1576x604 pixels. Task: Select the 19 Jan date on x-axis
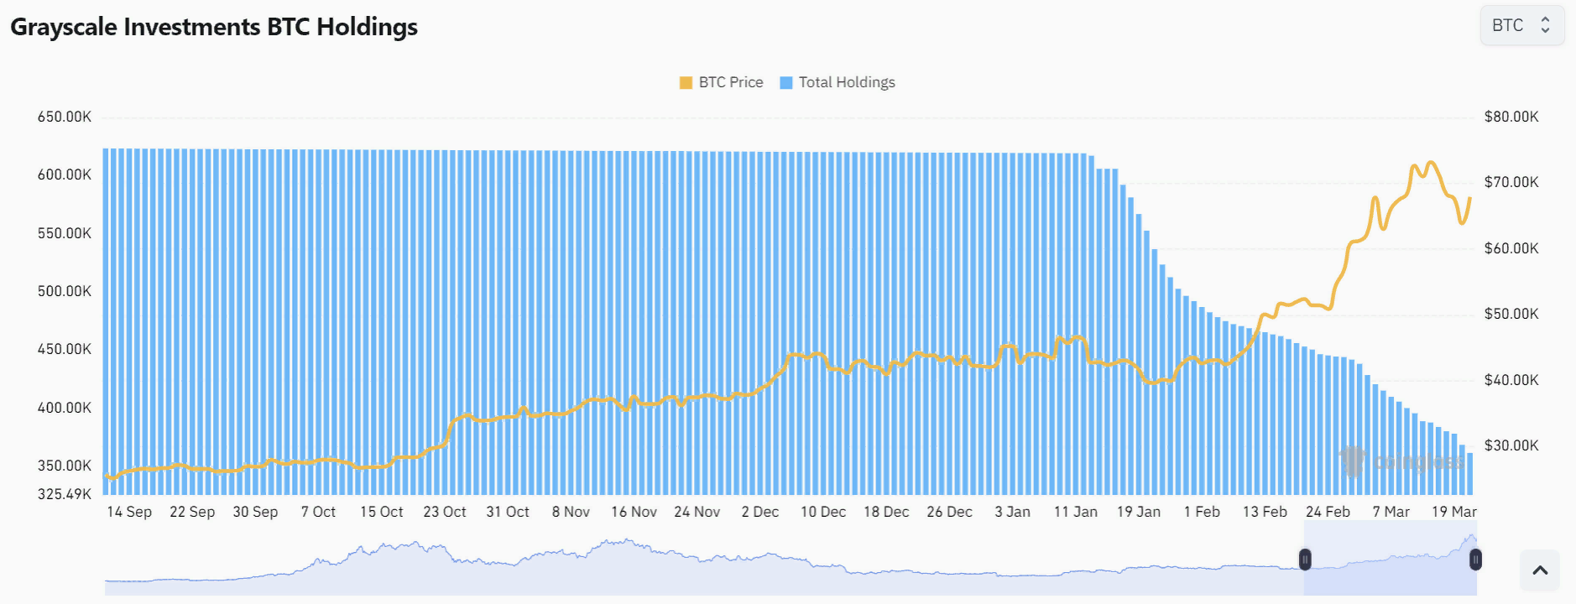(1139, 512)
